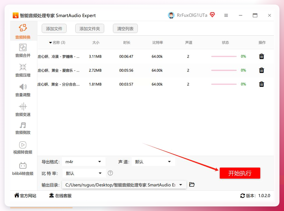Image resolution: width=284 pixels, height=211 pixels.
Task: Browse output folder via folder icon
Action: 192,185
